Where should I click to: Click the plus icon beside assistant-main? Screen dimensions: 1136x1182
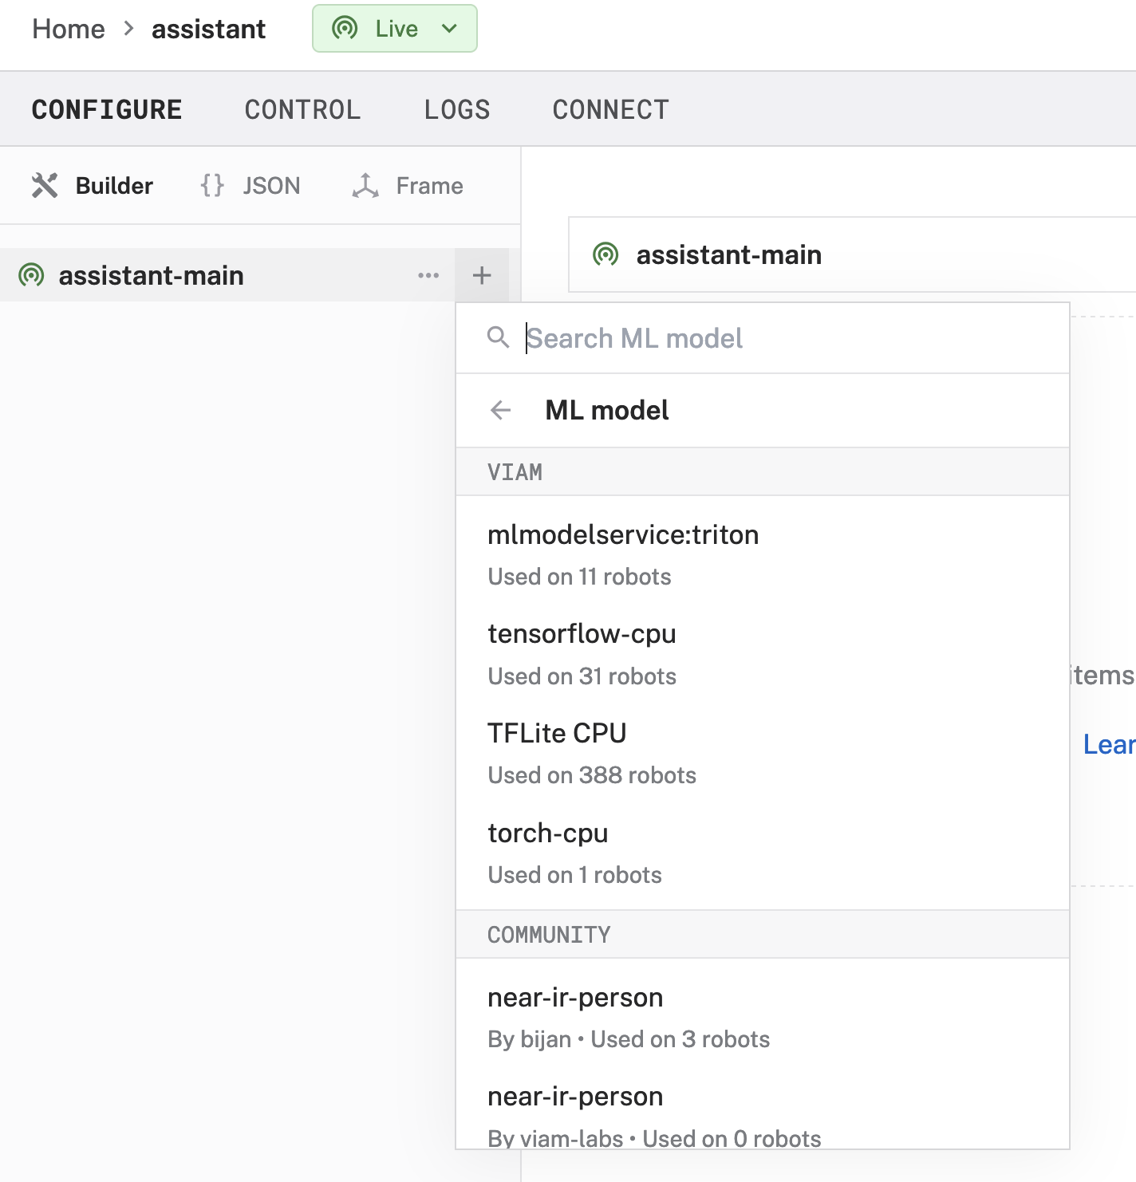(482, 275)
